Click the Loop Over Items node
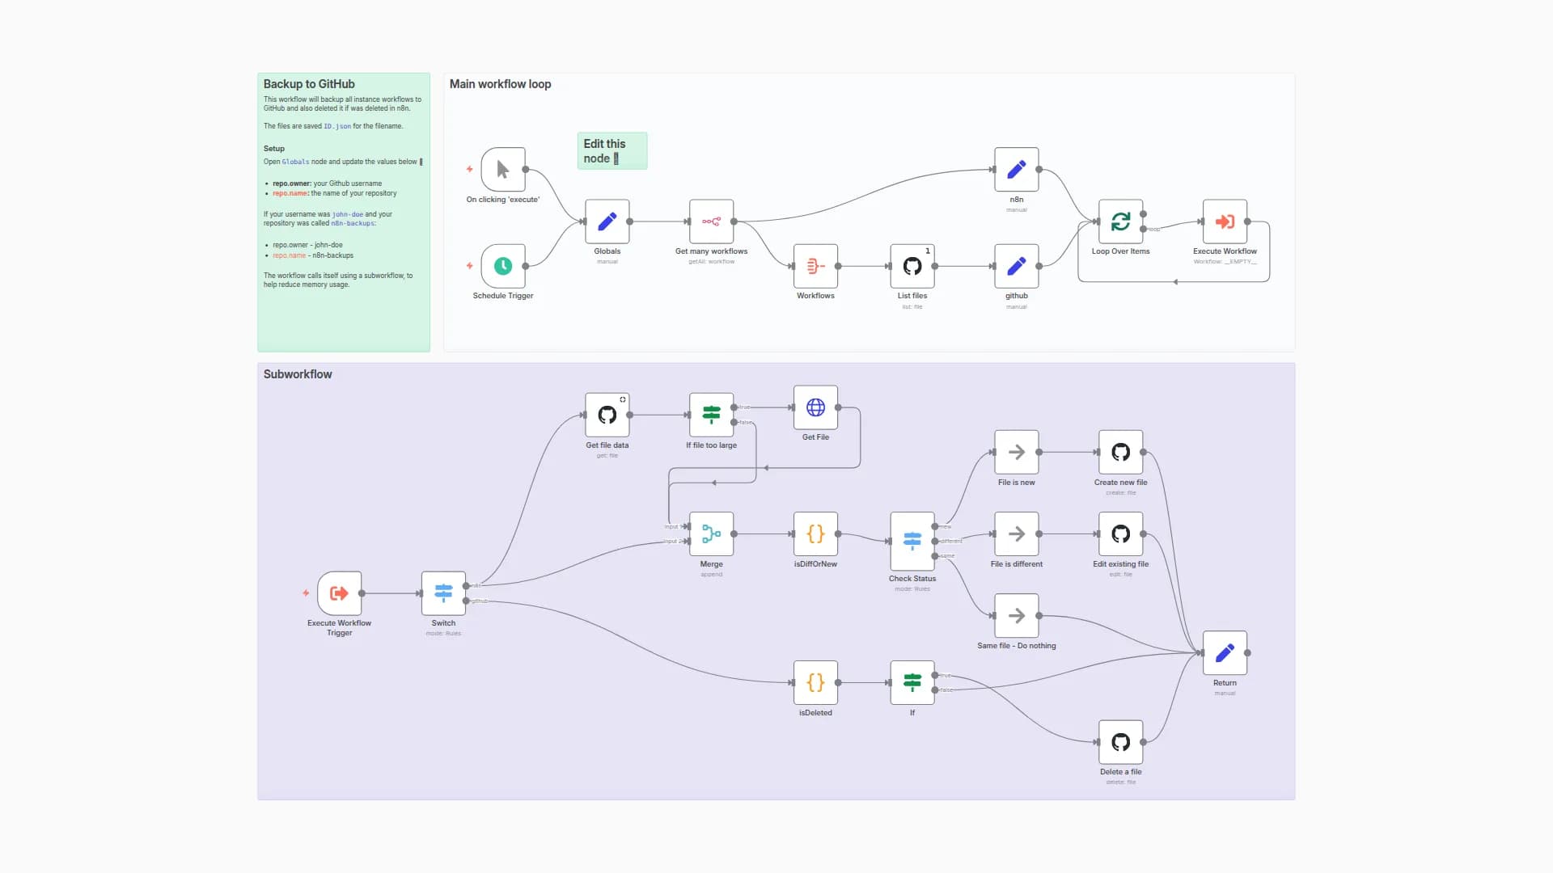Screen dimensions: 1553x873 pyautogui.click(x=1121, y=220)
